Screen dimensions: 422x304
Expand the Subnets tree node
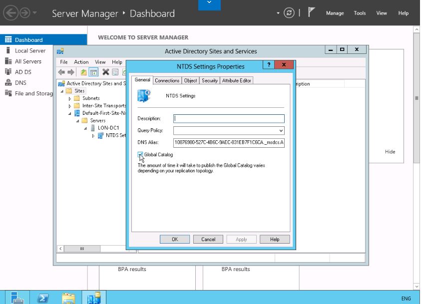pos(70,98)
